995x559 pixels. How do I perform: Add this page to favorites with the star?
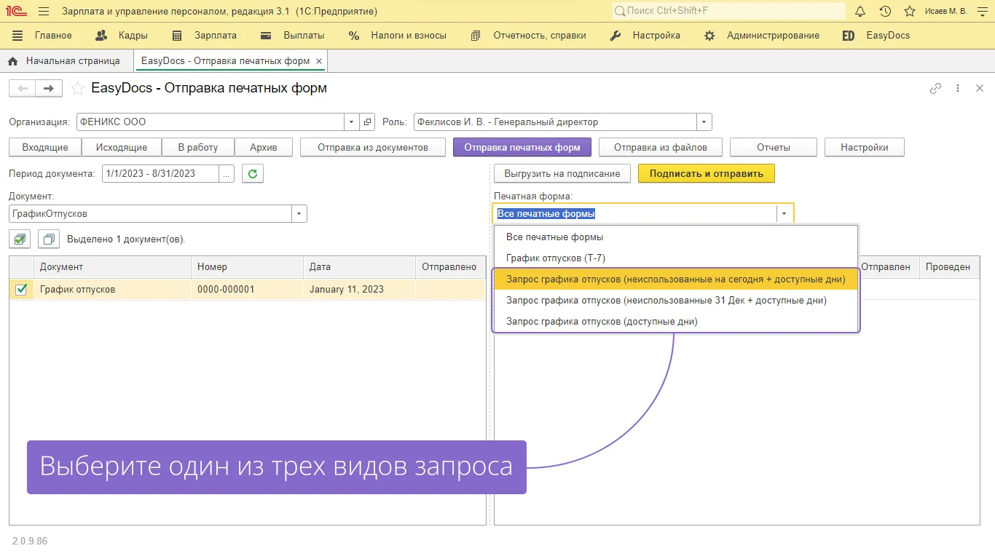click(77, 89)
